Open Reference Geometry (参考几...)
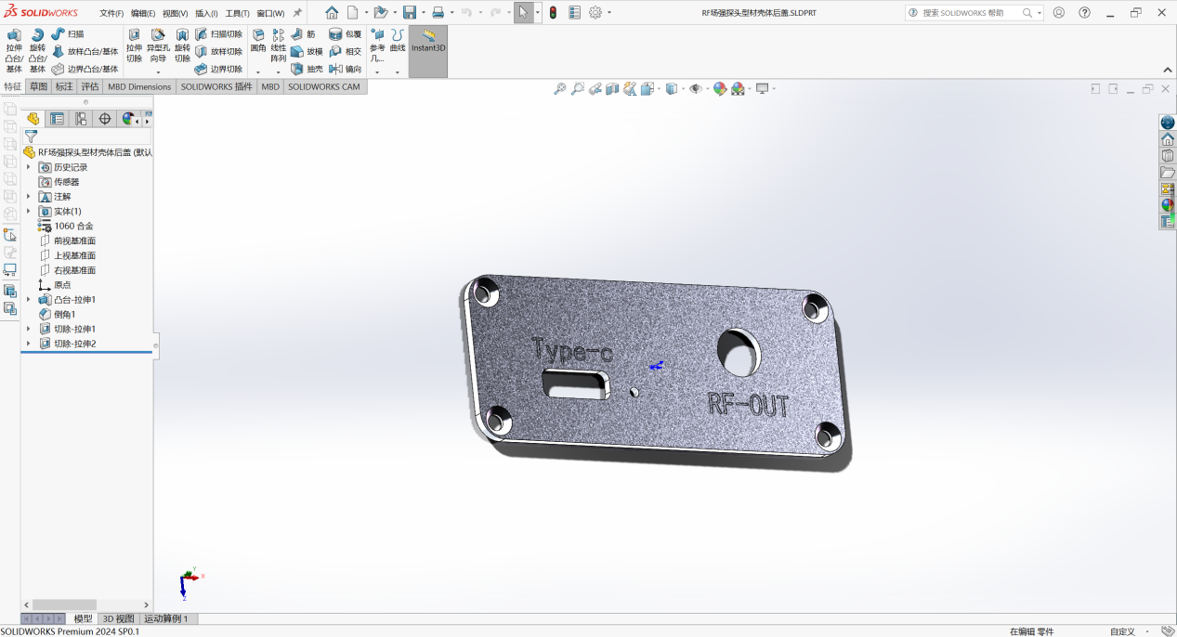 point(377,45)
